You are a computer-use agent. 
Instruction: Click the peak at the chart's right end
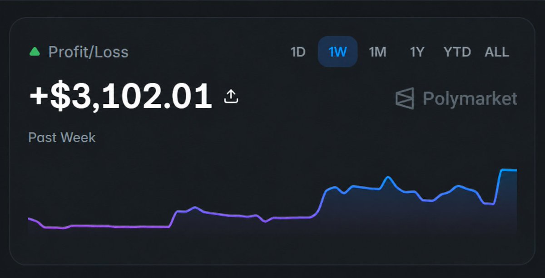pos(508,170)
